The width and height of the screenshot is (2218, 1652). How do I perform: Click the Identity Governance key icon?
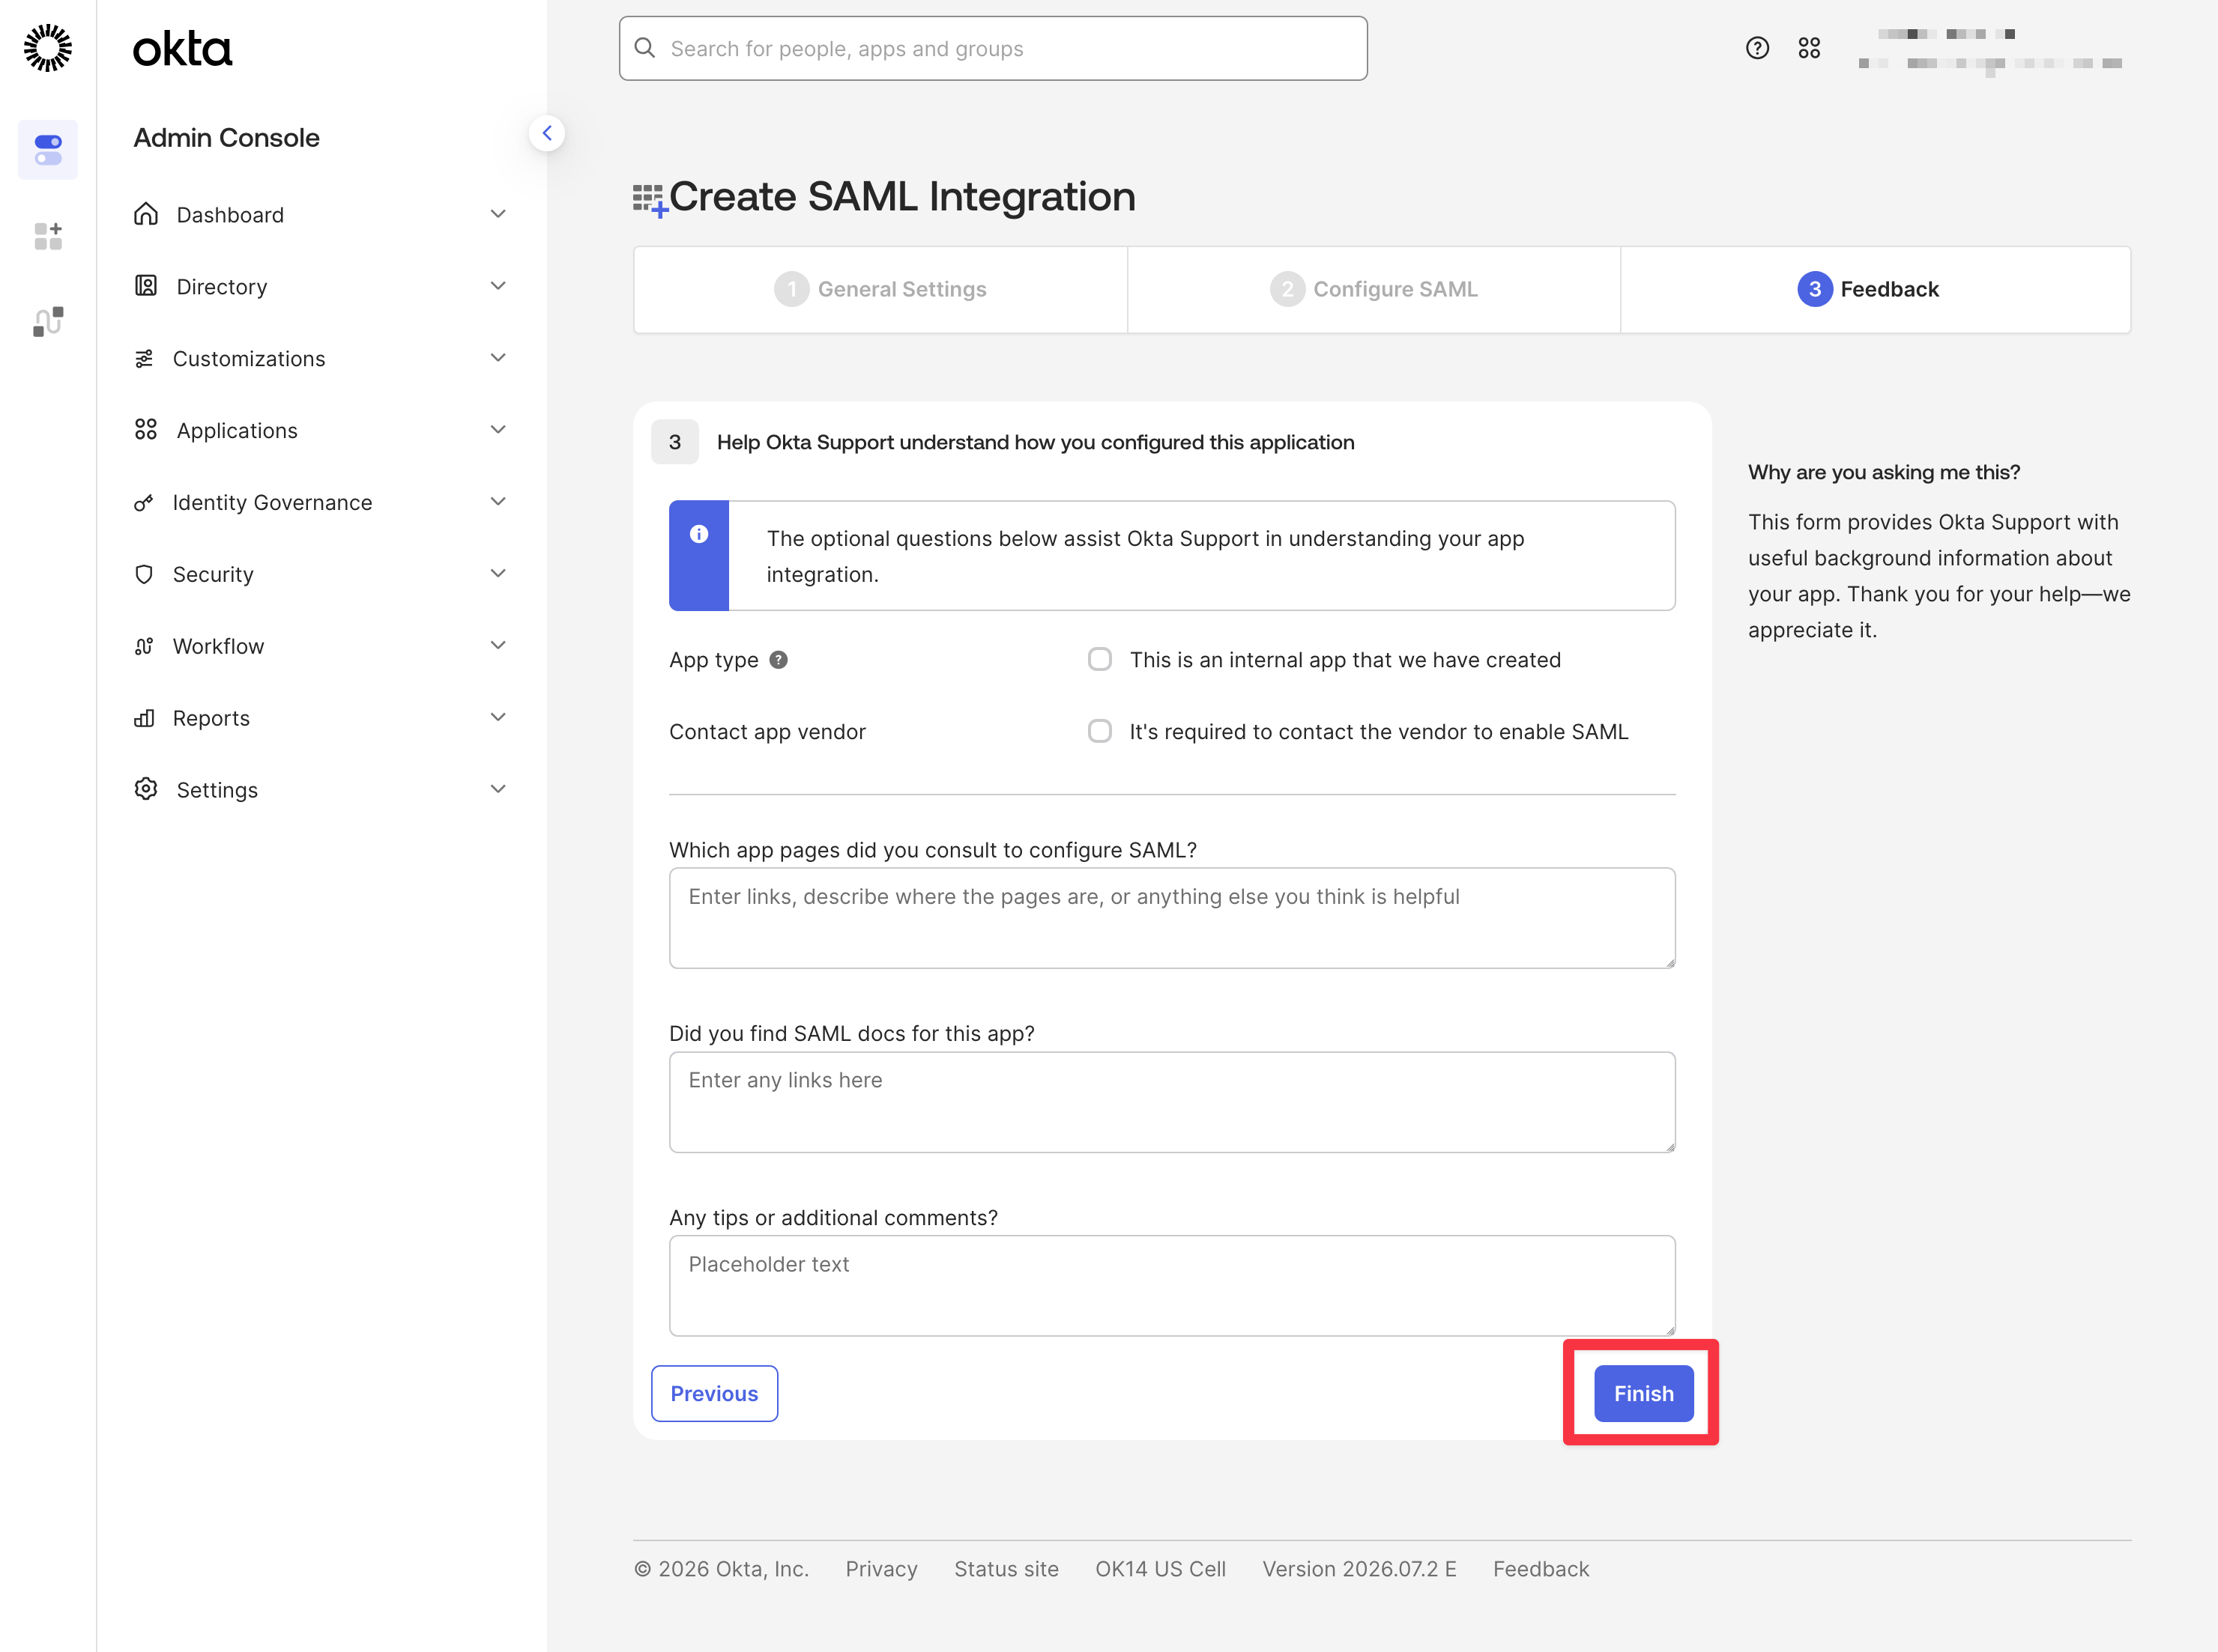pyautogui.click(x=144, y=502)
